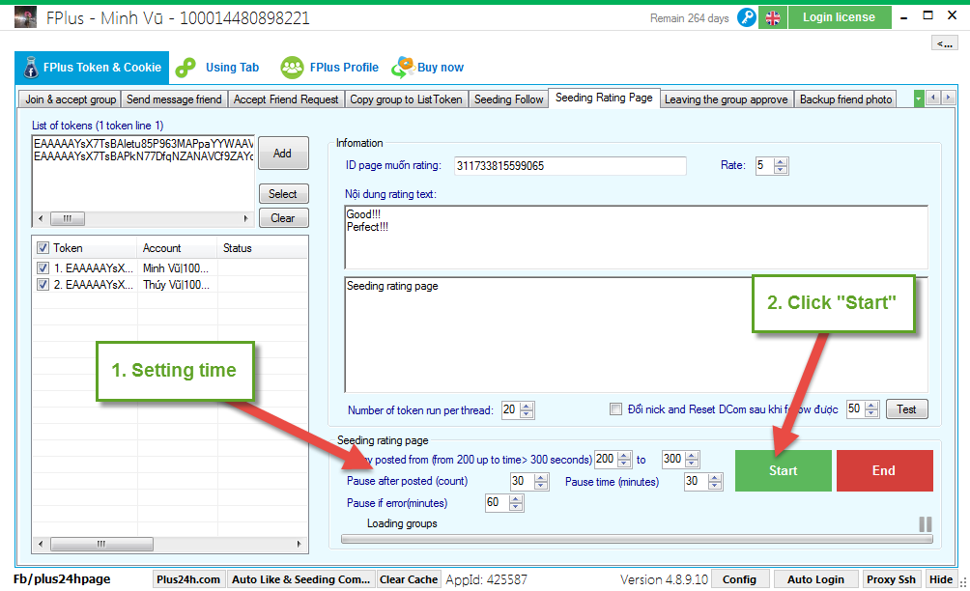Click the Fb/plus24hpage label
This screenshot has width=970, height=591.
click(62, 579)
